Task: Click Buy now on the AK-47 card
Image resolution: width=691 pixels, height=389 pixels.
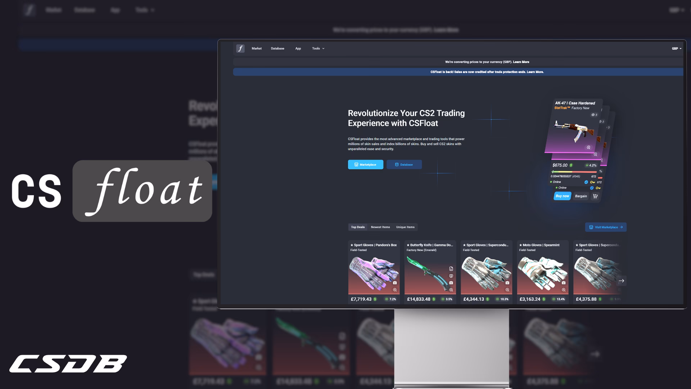Action: [x=562, y=196]
